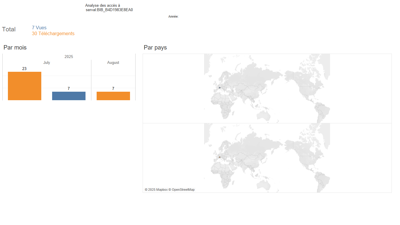Click the blue July views bar labeled 7
Image resolution: width=400 pixels, height=225 pixels.
click(x=69, y=96)
